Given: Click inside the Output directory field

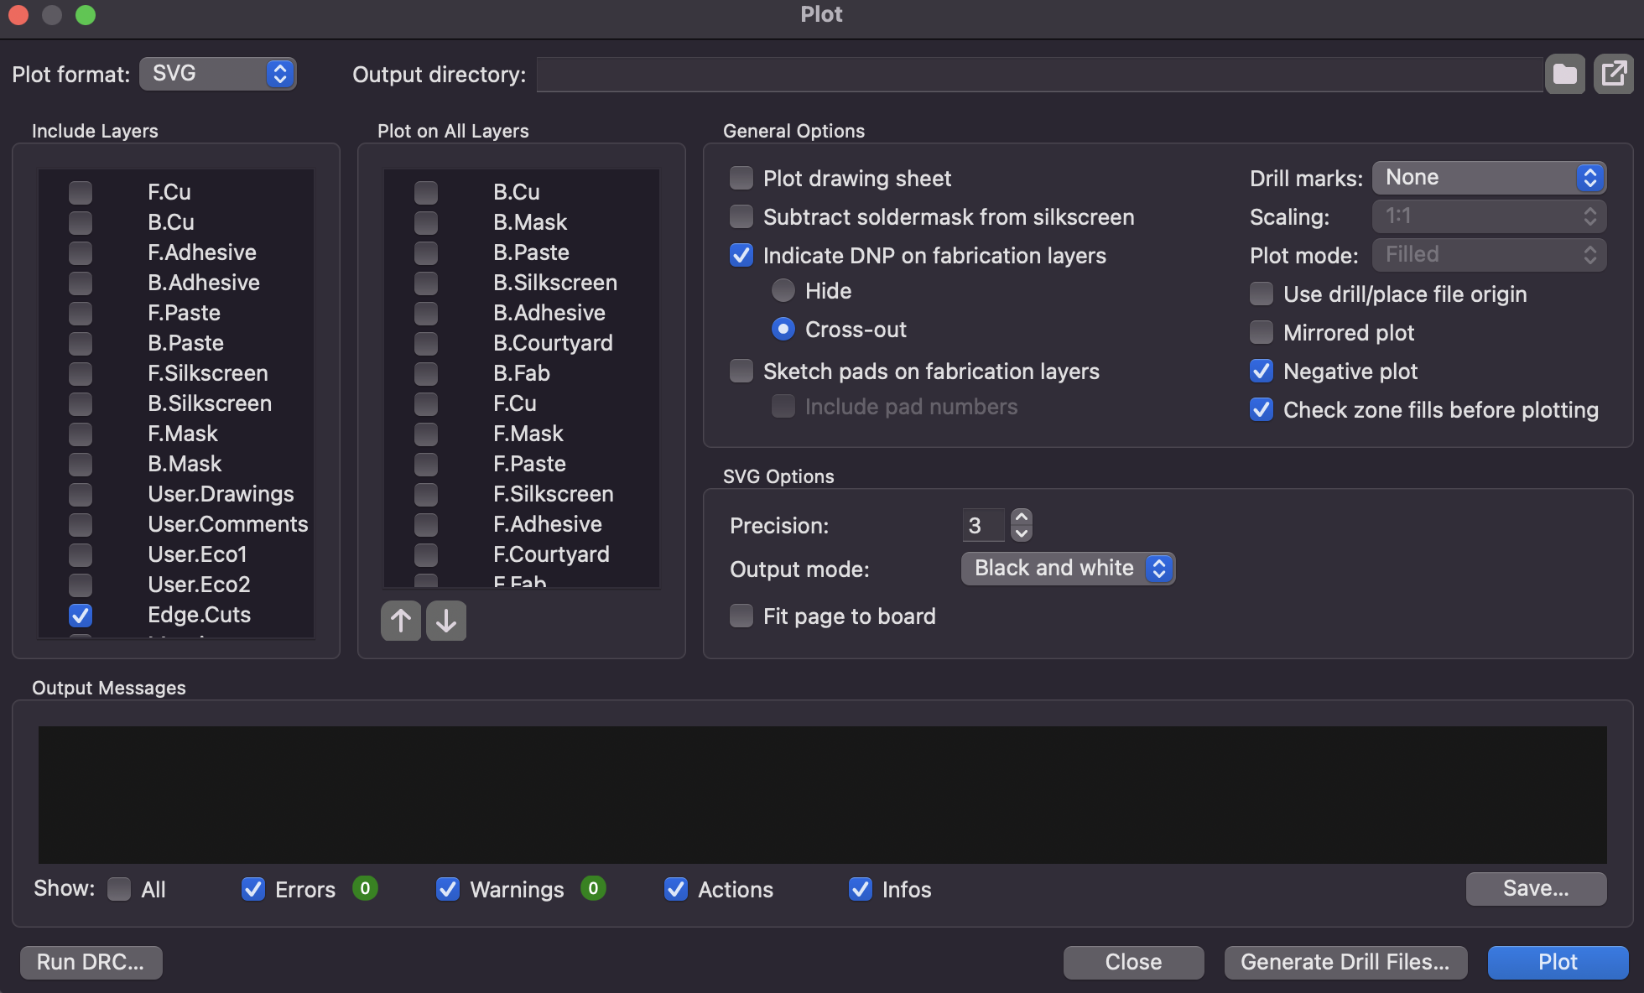Looking at the screenshot, I should click(x=1007, y=74).
